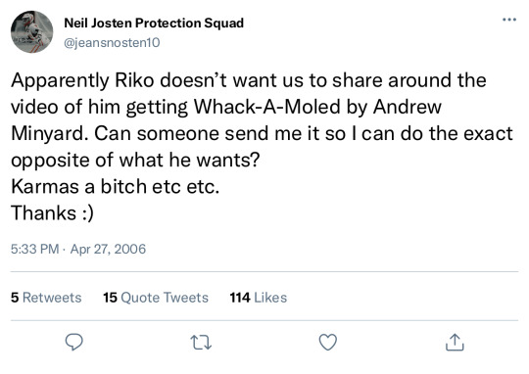Click the 'Thanks :)' closing line
This screenshot has width=529, height=374.
pos(52,213)
